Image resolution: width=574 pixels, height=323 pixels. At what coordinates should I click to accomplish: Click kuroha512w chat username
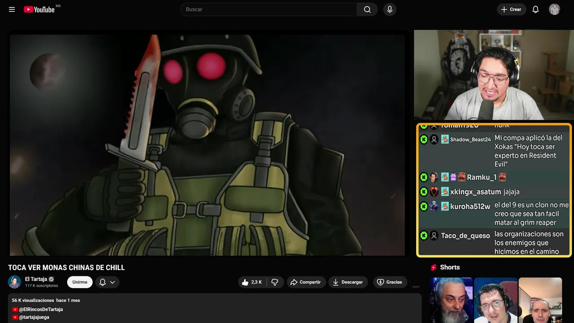pos(470,207)
